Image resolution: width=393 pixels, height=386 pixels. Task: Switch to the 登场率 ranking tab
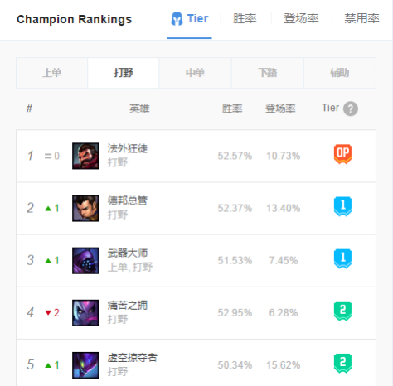pyautogui.click(x=301, y=18)
